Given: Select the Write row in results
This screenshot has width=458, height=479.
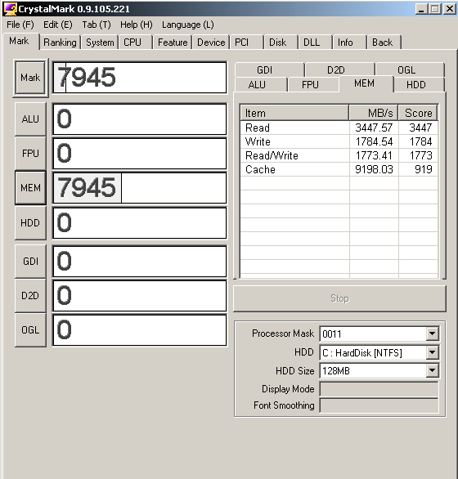Looking at the screenshot, I should click(x=339, y=141).
